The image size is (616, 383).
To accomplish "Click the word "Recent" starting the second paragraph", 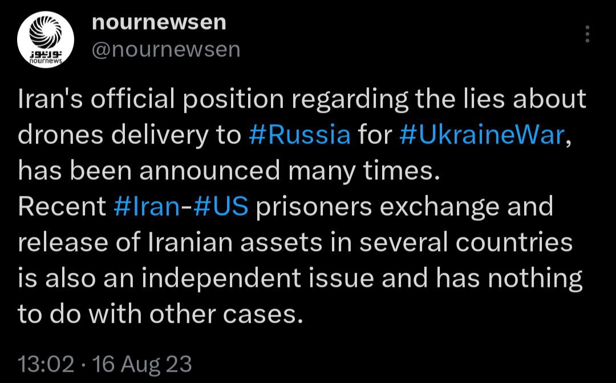I will 62,206.
